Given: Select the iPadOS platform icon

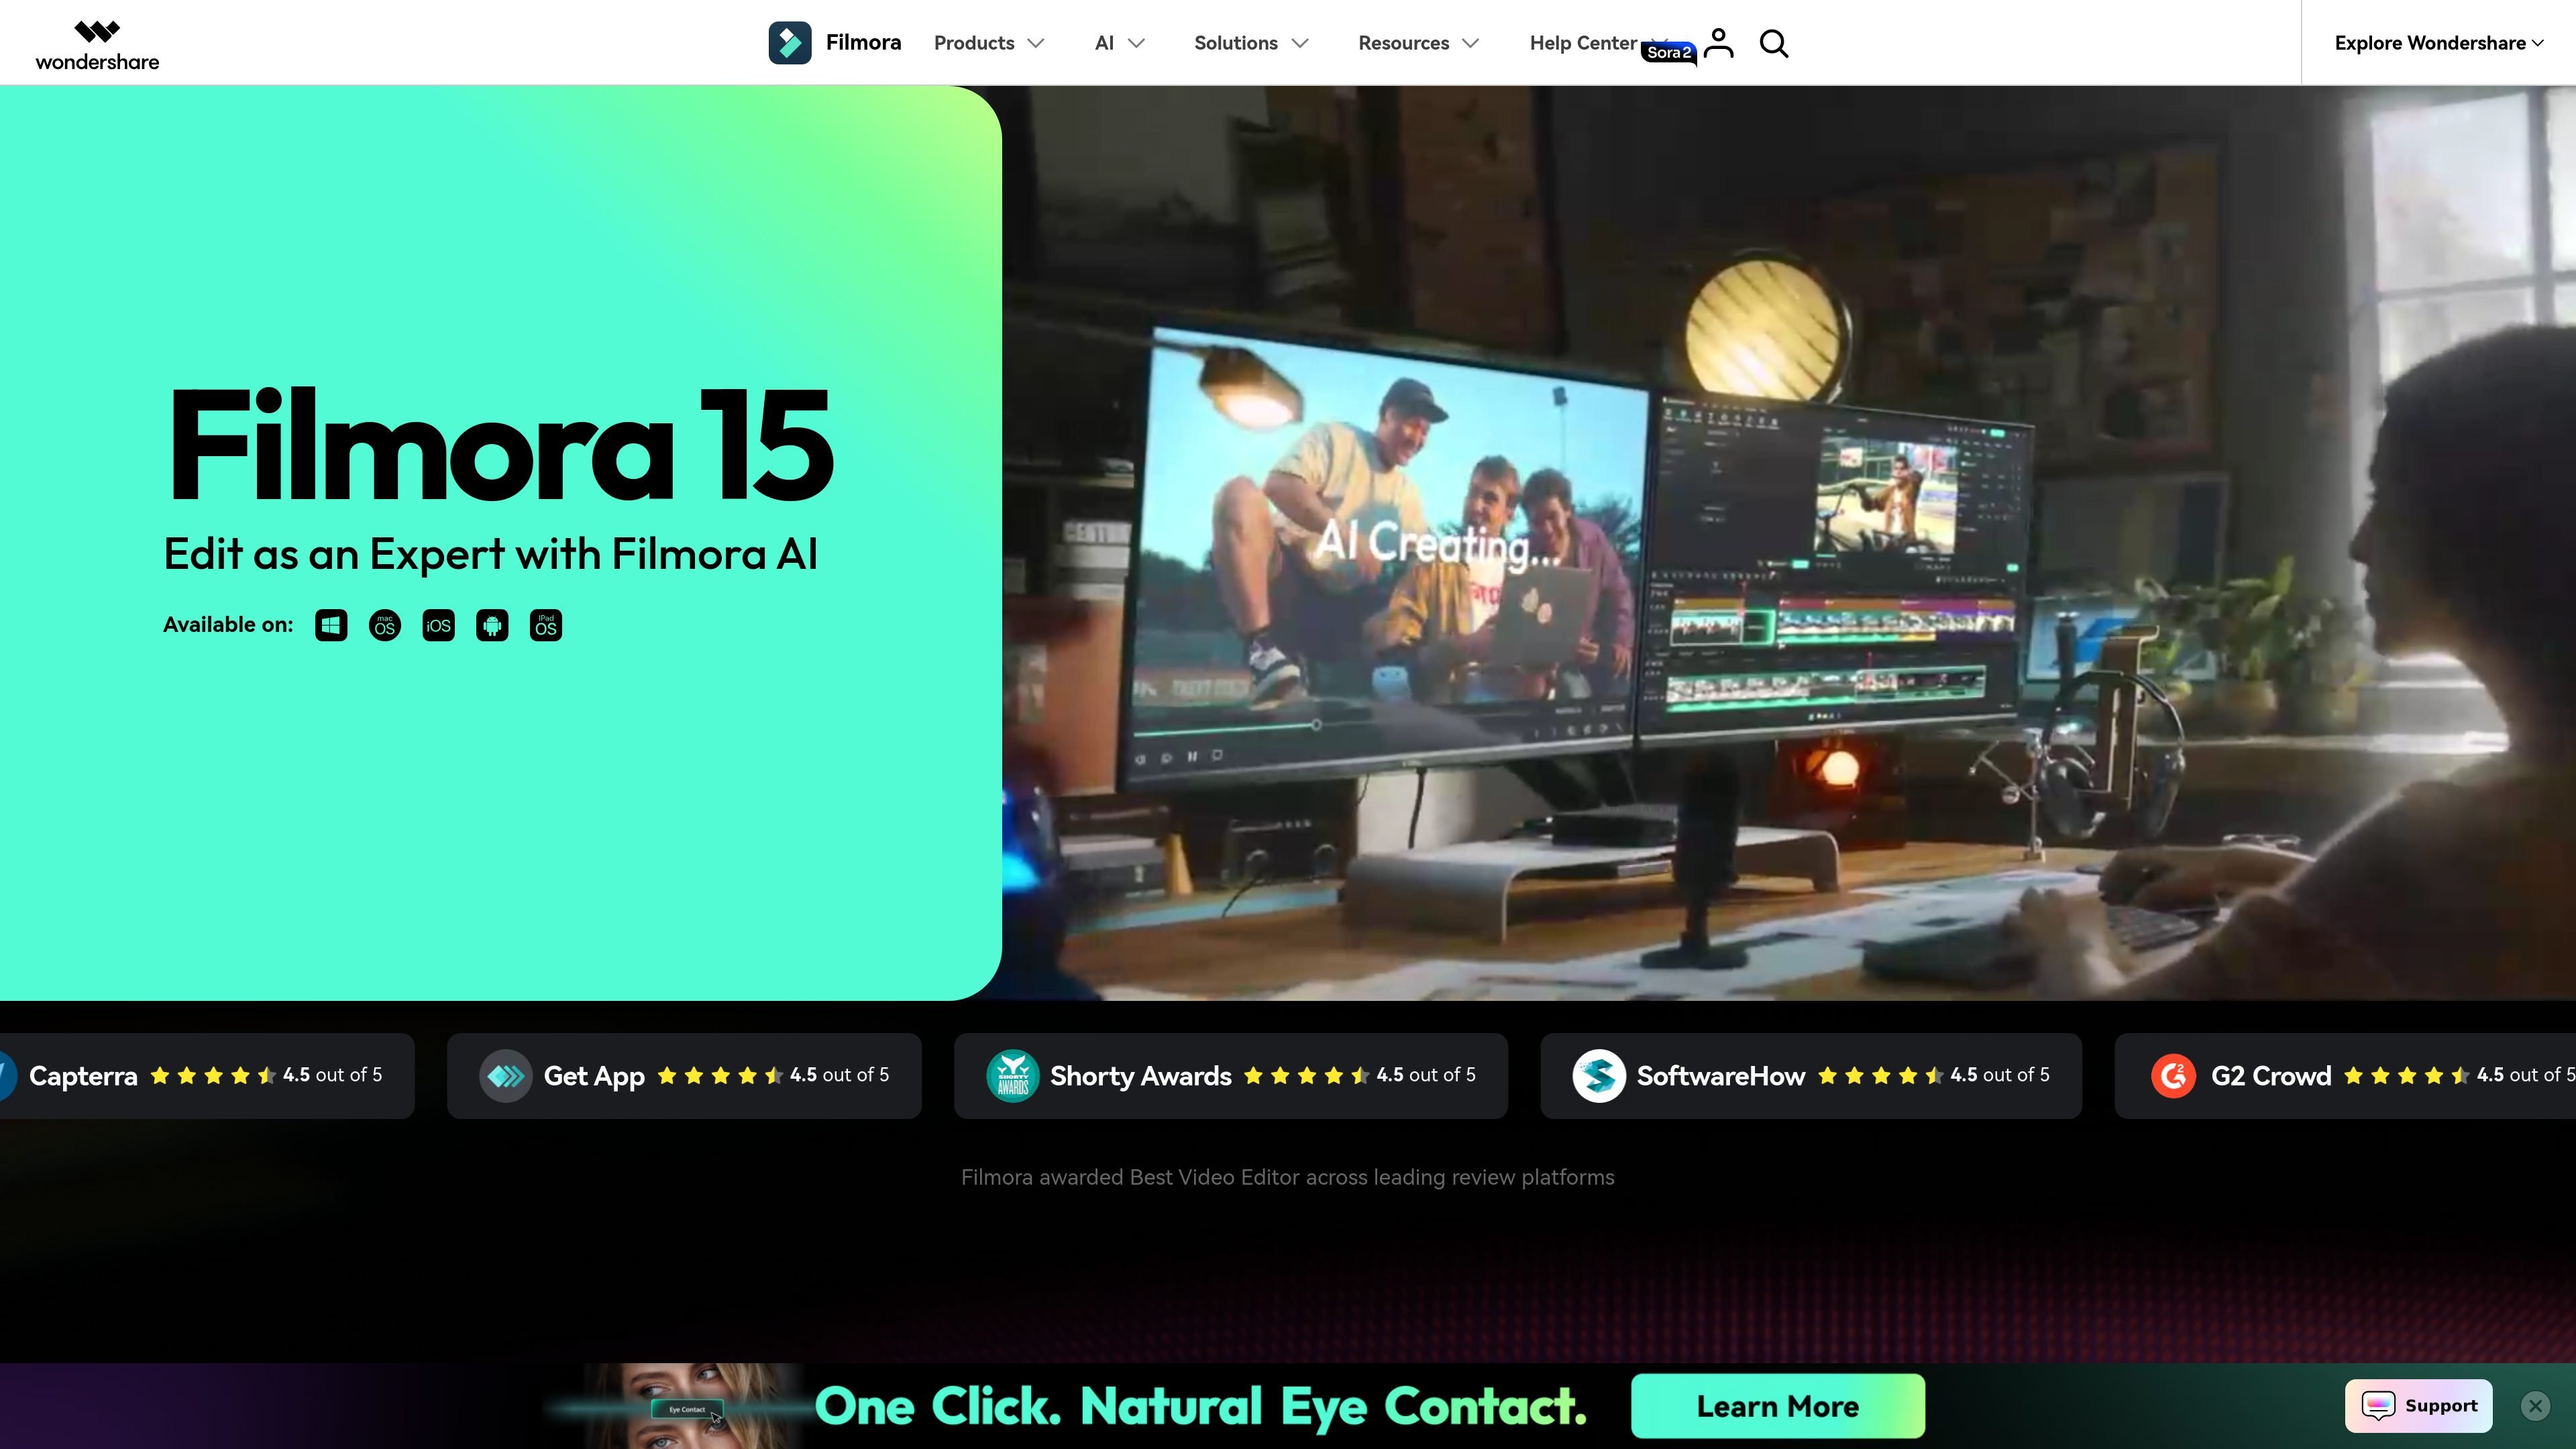Looking at the screenshot, I should click(x=546, y=626).
